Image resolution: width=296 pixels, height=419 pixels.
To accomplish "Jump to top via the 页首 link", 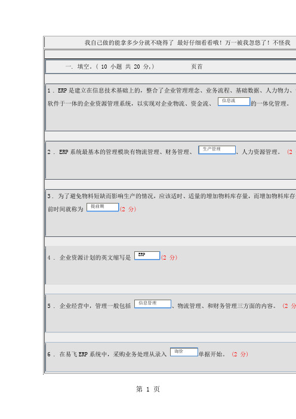I will click(x=196, y=66).
